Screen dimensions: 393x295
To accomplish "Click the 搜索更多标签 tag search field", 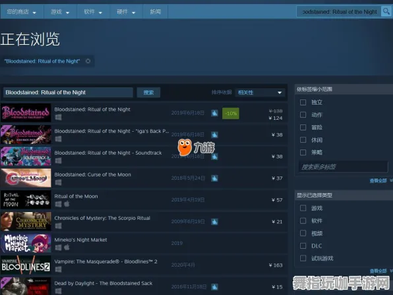I will (x=344, y=167).
